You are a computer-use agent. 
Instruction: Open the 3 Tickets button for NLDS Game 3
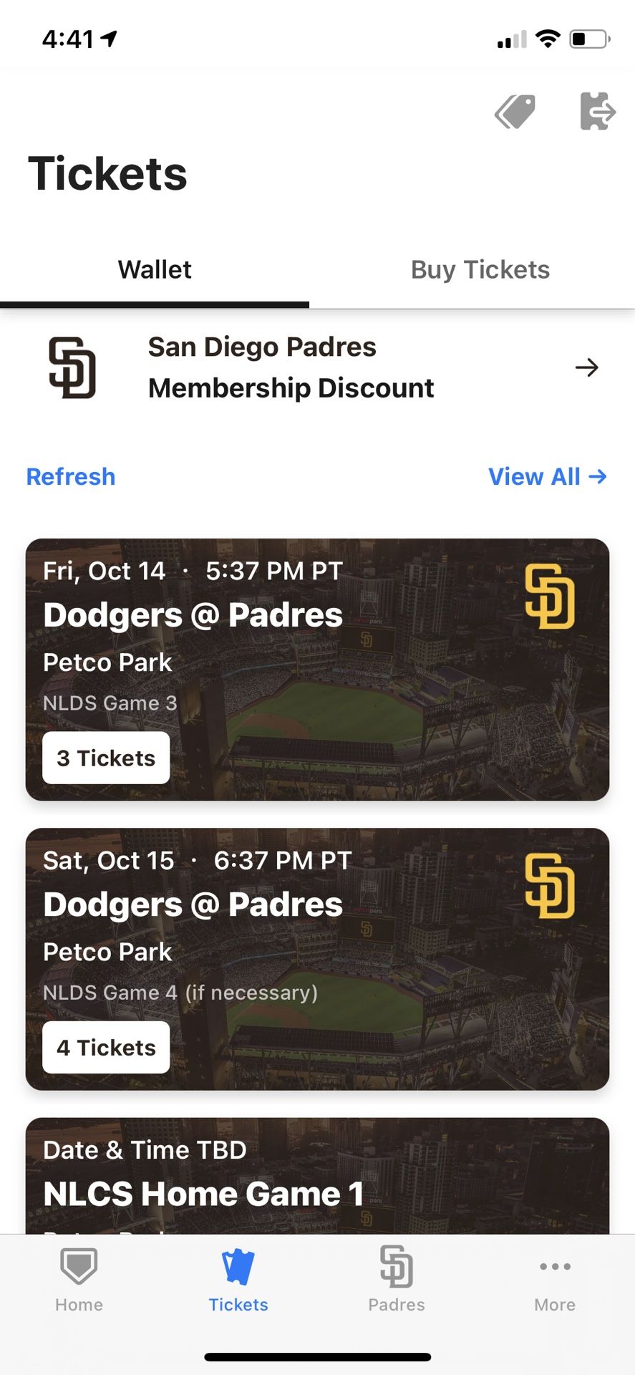tap(106, 758)
